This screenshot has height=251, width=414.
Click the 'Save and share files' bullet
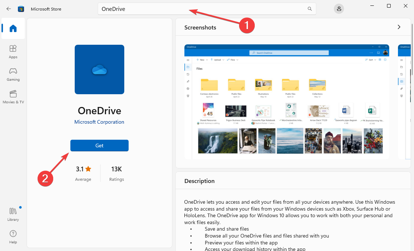tap(227, 229)
